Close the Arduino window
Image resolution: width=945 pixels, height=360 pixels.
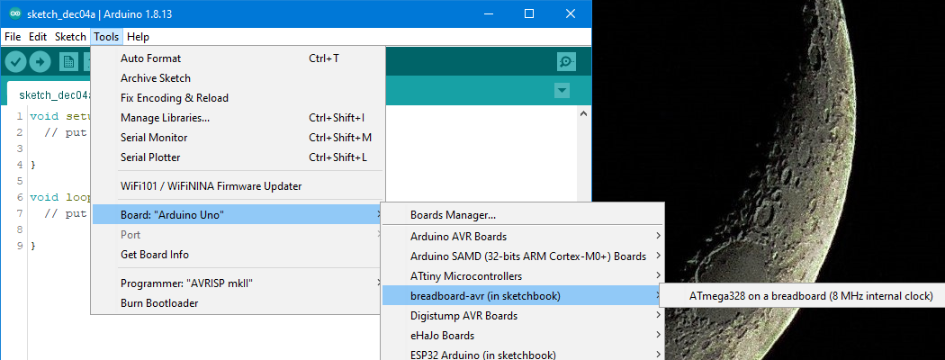pyautogui.click(x=571, y=13)
